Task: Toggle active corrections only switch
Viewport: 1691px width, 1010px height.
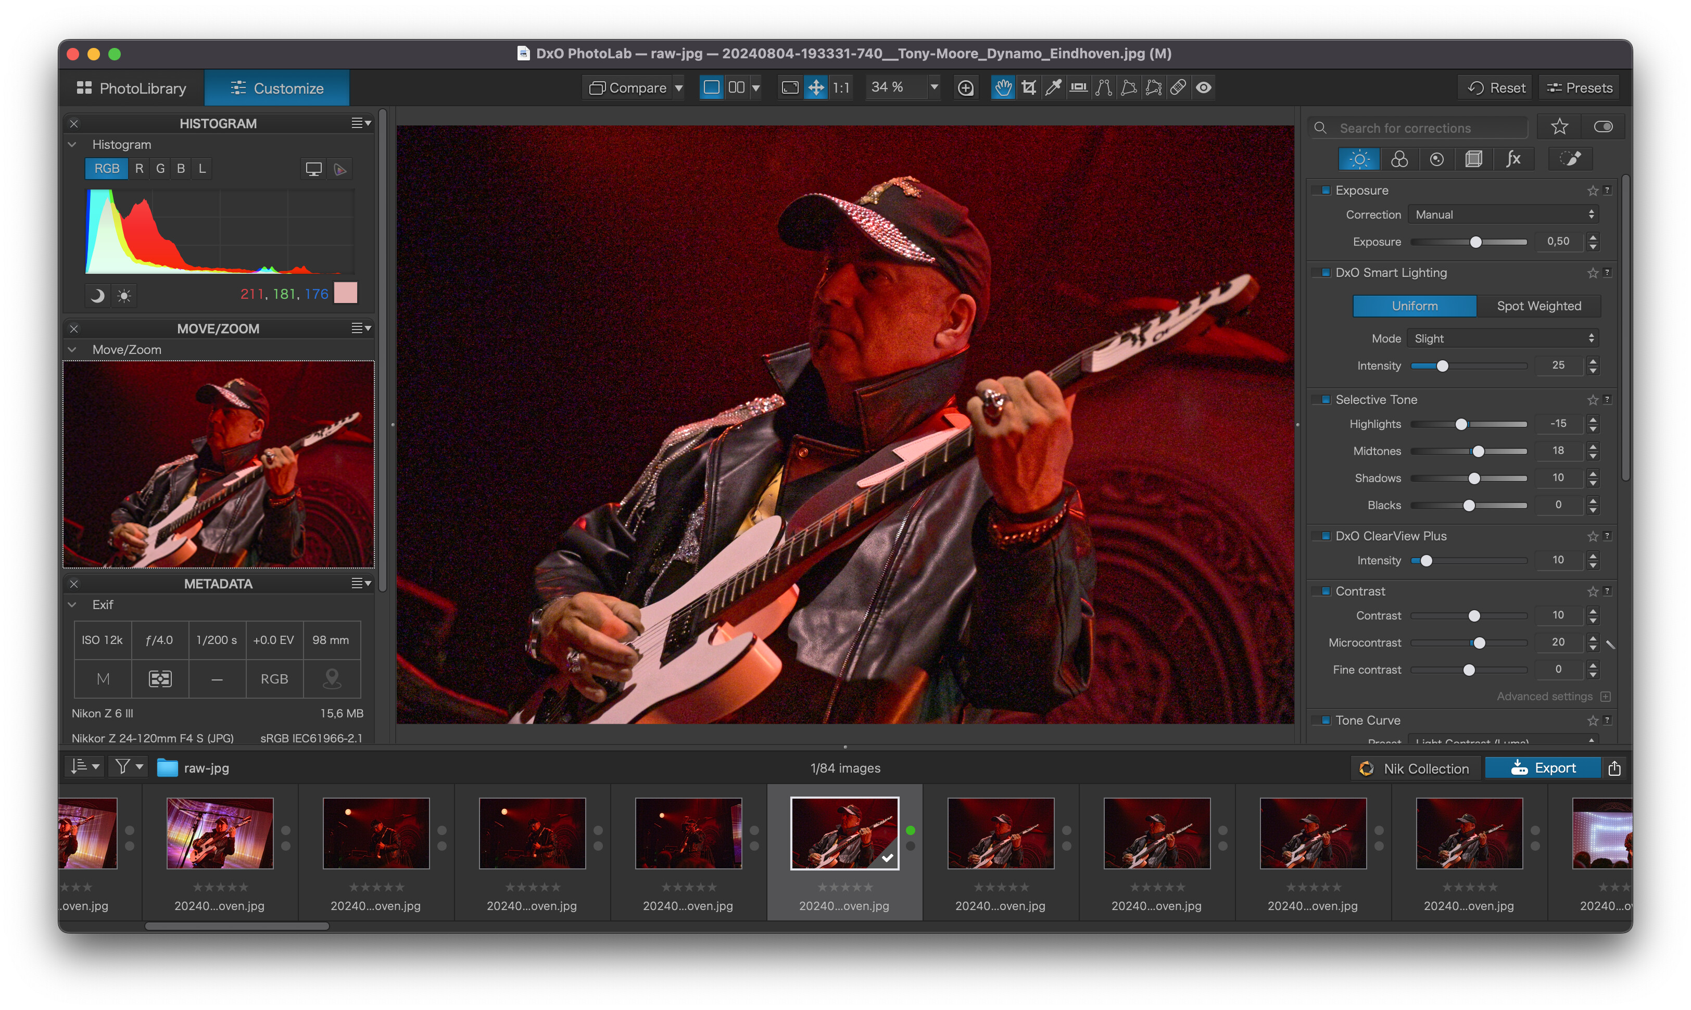Action: click(1602, 127)
